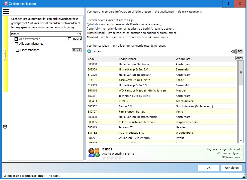The image size is (247, 180).
Task: Click the scroll down arrow of the results list
Action: tap(241, 141)
